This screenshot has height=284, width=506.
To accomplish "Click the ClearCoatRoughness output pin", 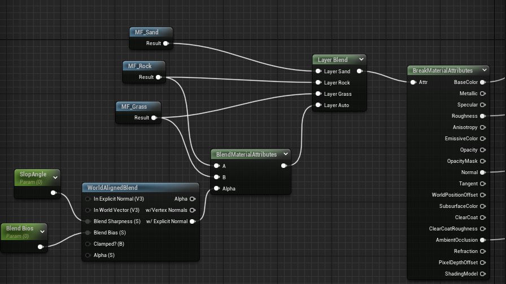I will (483, 229).
